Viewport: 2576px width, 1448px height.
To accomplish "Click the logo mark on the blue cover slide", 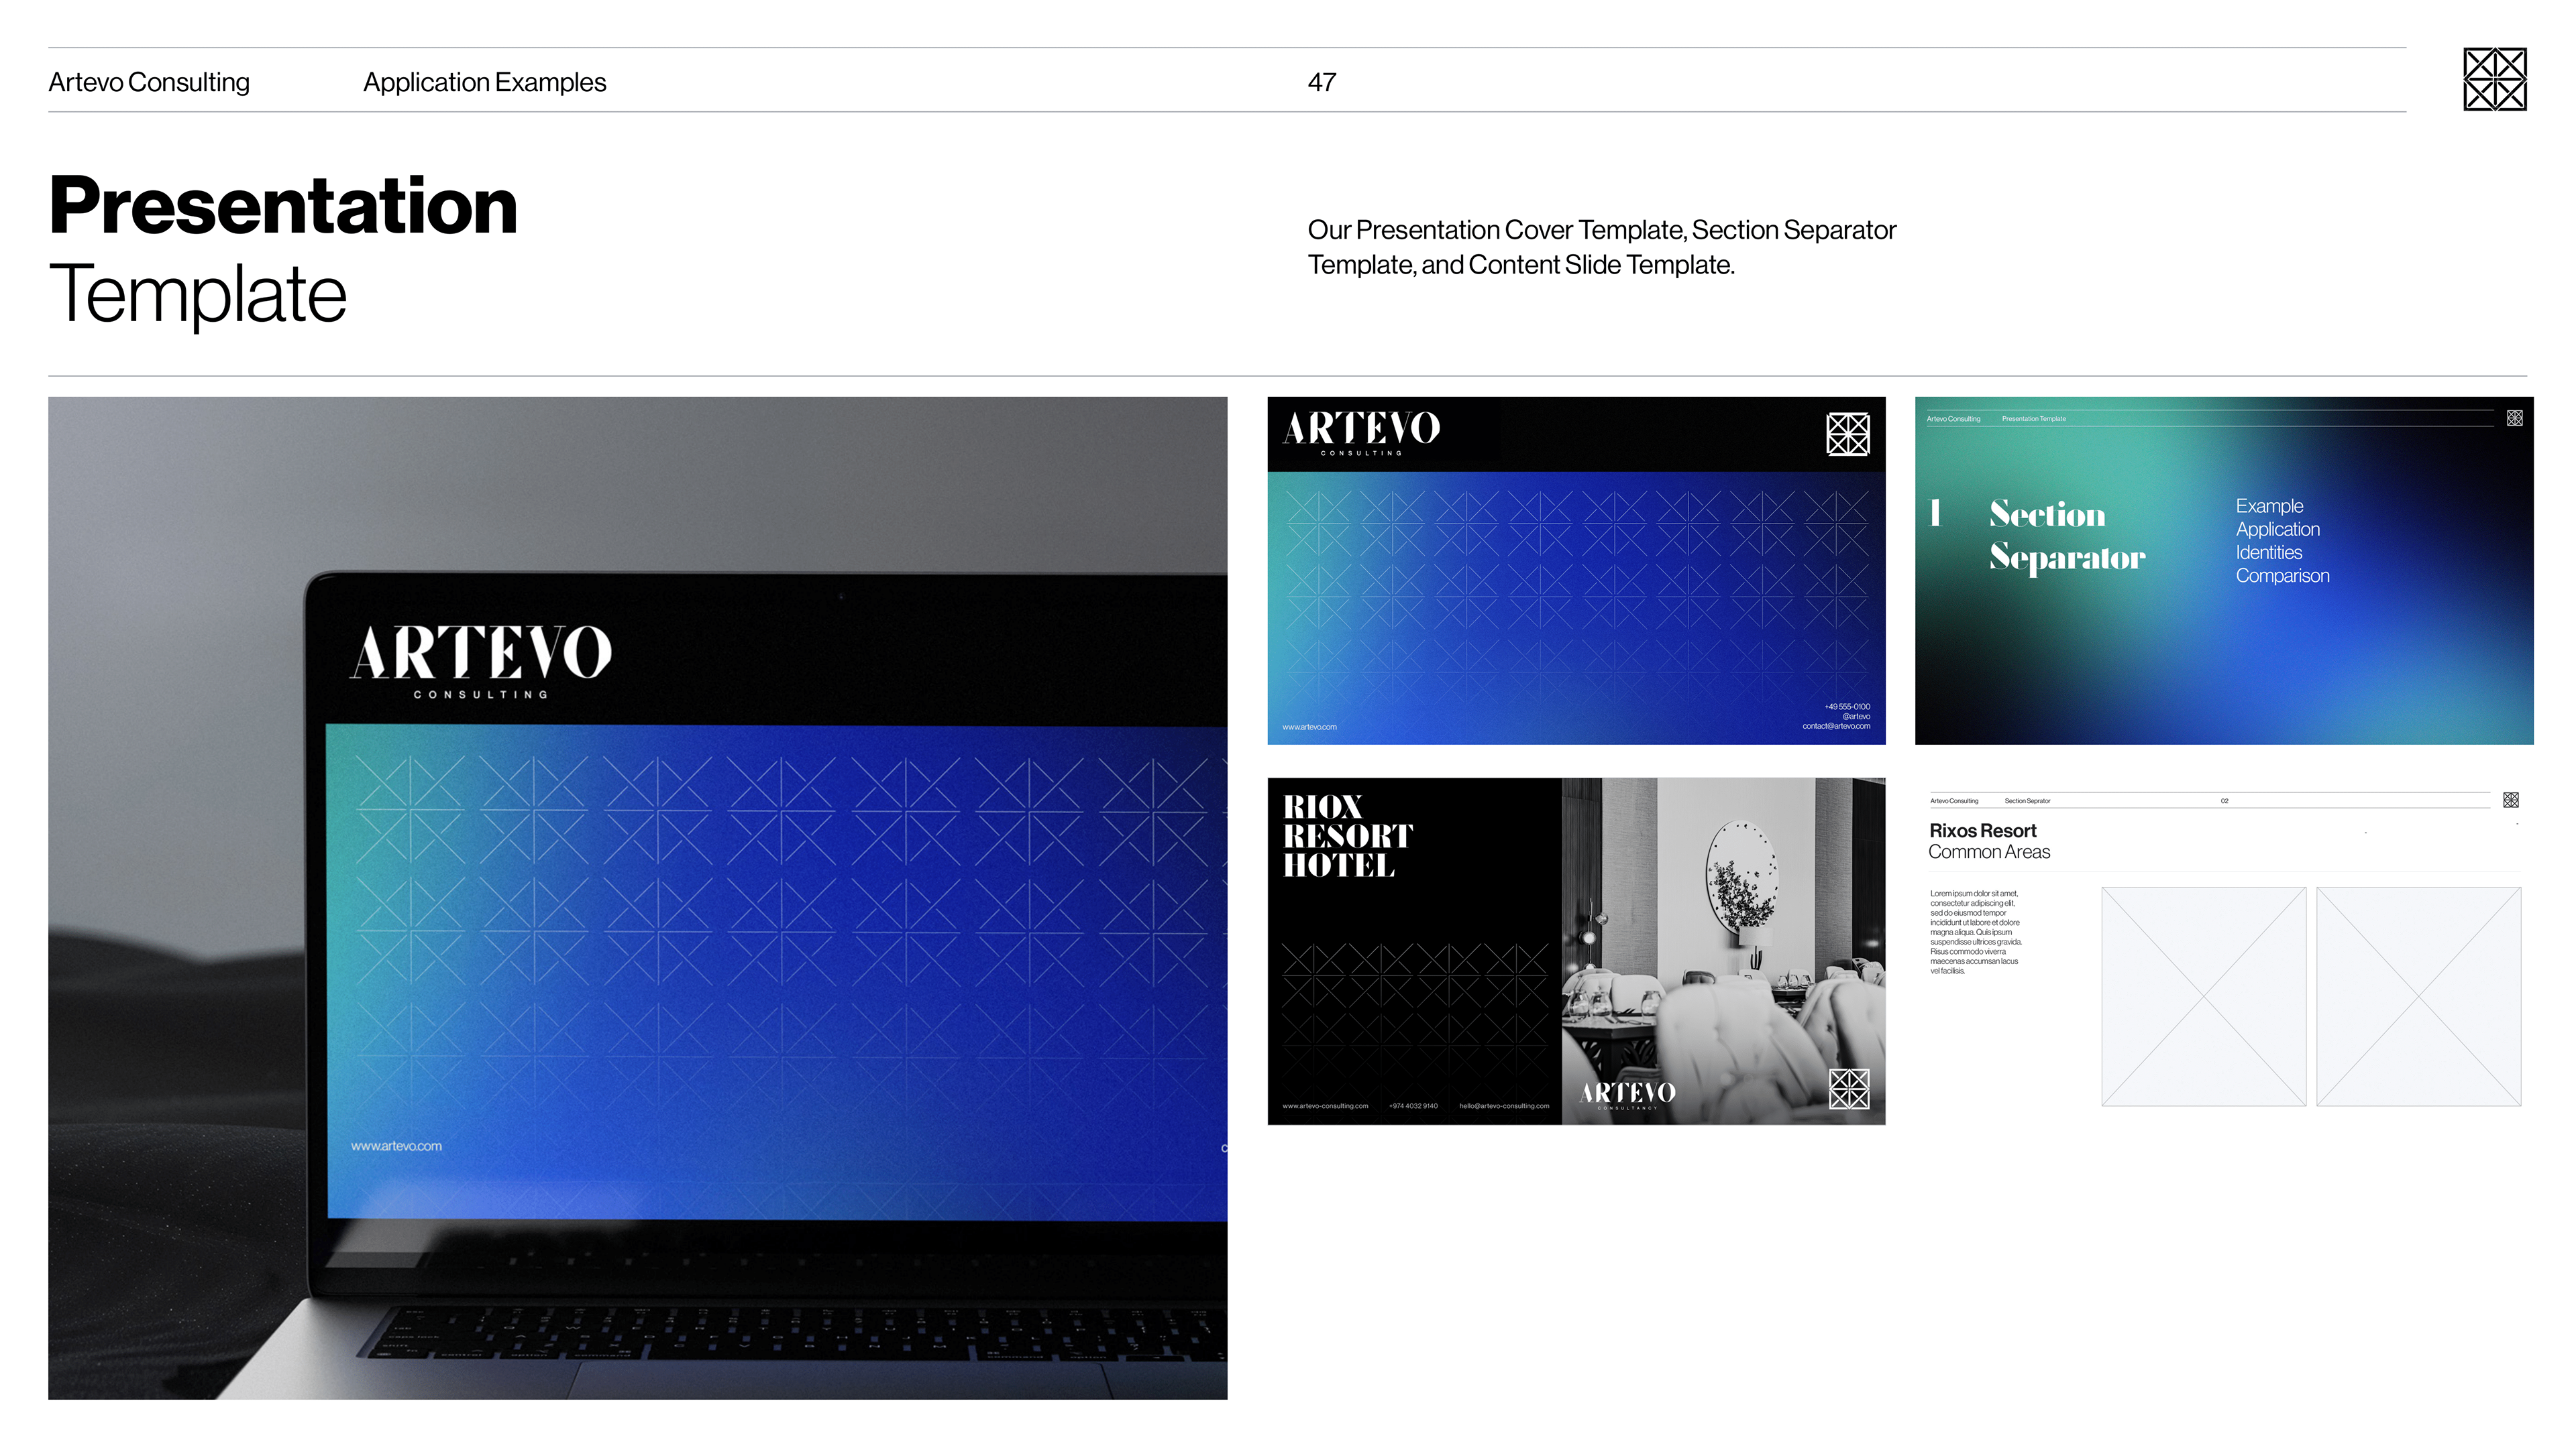I will [x=1847, y=434].
